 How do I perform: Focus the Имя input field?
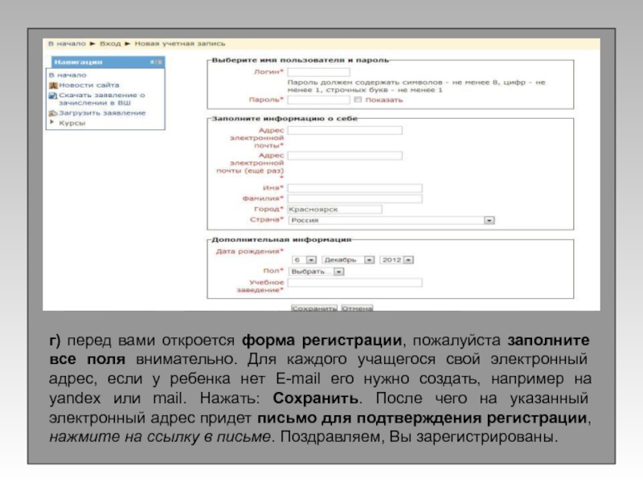(354, 188)
